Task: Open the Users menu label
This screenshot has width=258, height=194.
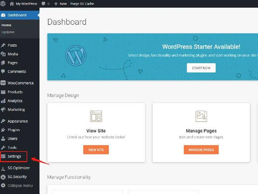Action: coord(12,139)
